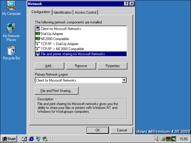Select the Recycle Bin desktop icon
This screenshot has width=191, height=143.
point(11,53)
